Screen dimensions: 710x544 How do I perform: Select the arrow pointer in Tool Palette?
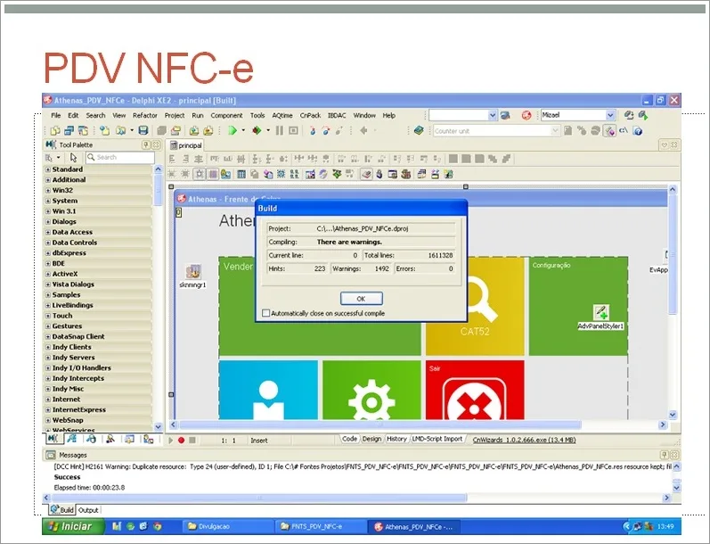[73, 157]
